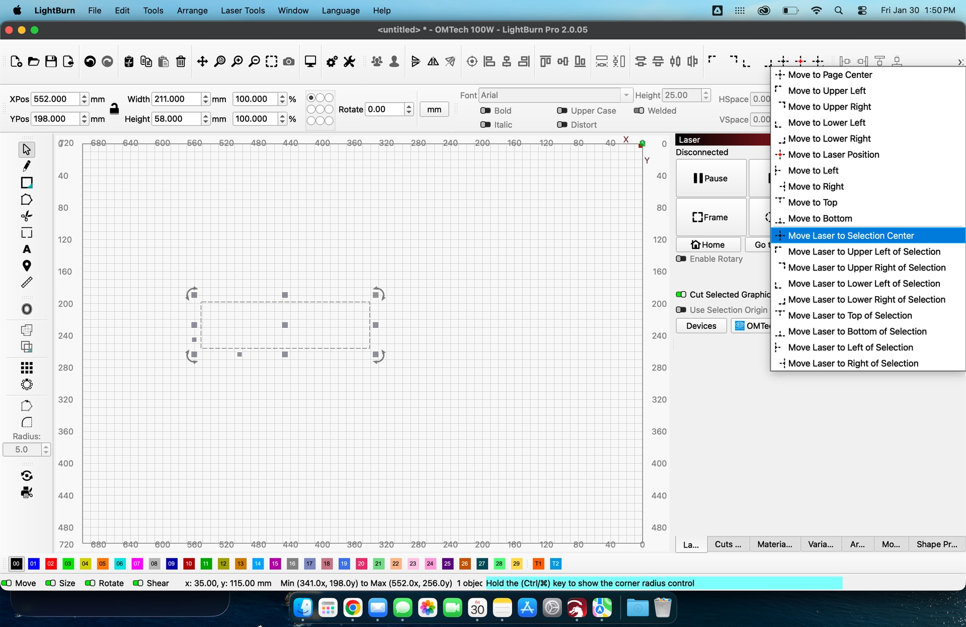Expand the toolbar overflow chevron
This screenshot has width=966, height=627.
[960, 62]
